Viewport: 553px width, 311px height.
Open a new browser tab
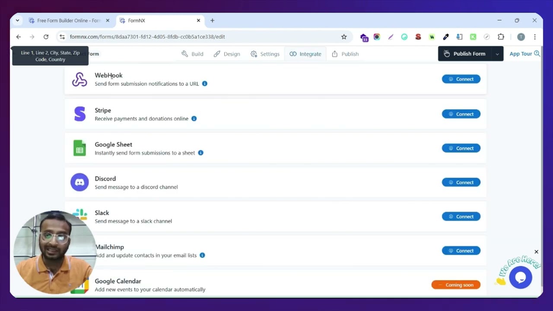click(212, 20)
